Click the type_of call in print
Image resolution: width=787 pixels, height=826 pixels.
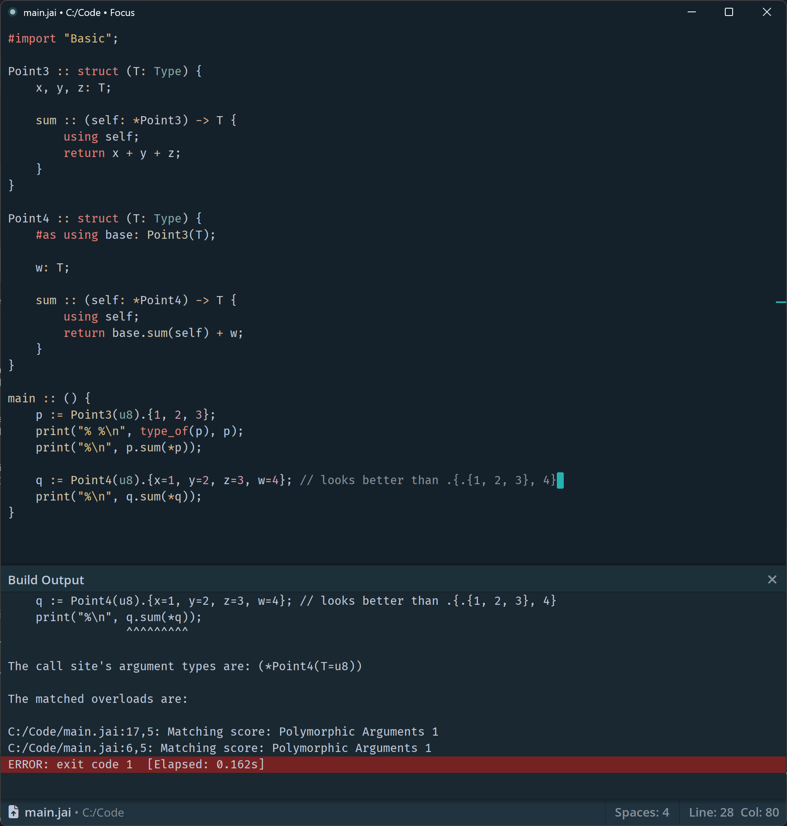(164, 431)
